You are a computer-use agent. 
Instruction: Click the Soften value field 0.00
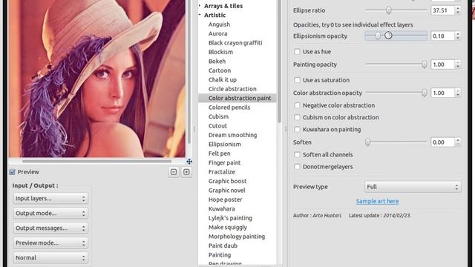click(x=442, y=142)
